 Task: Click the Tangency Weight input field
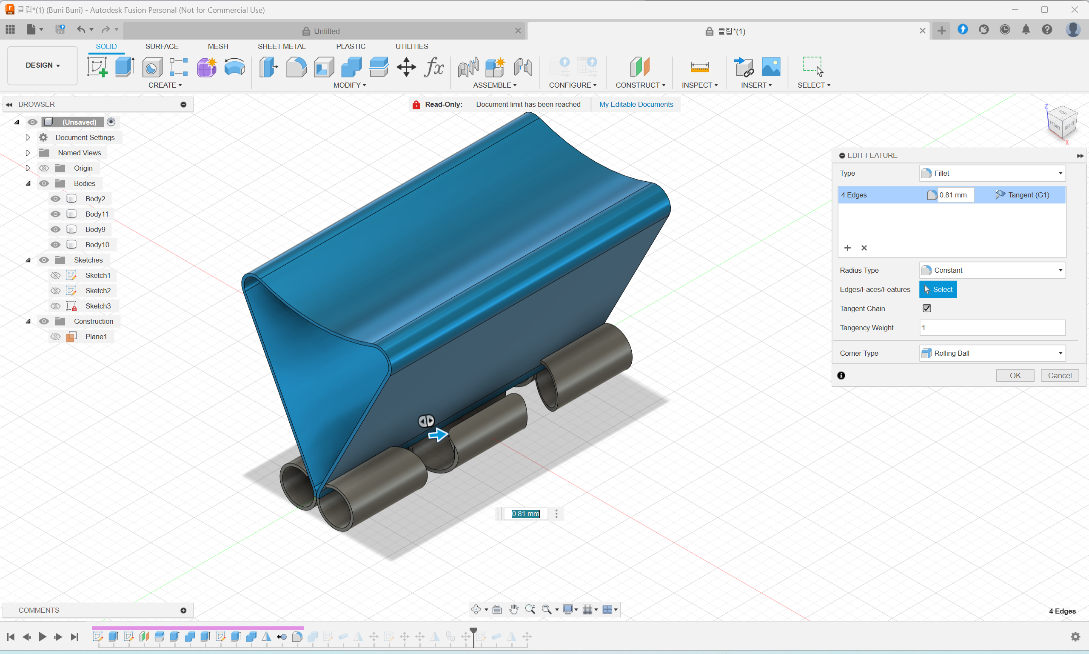tap(992, 328)
